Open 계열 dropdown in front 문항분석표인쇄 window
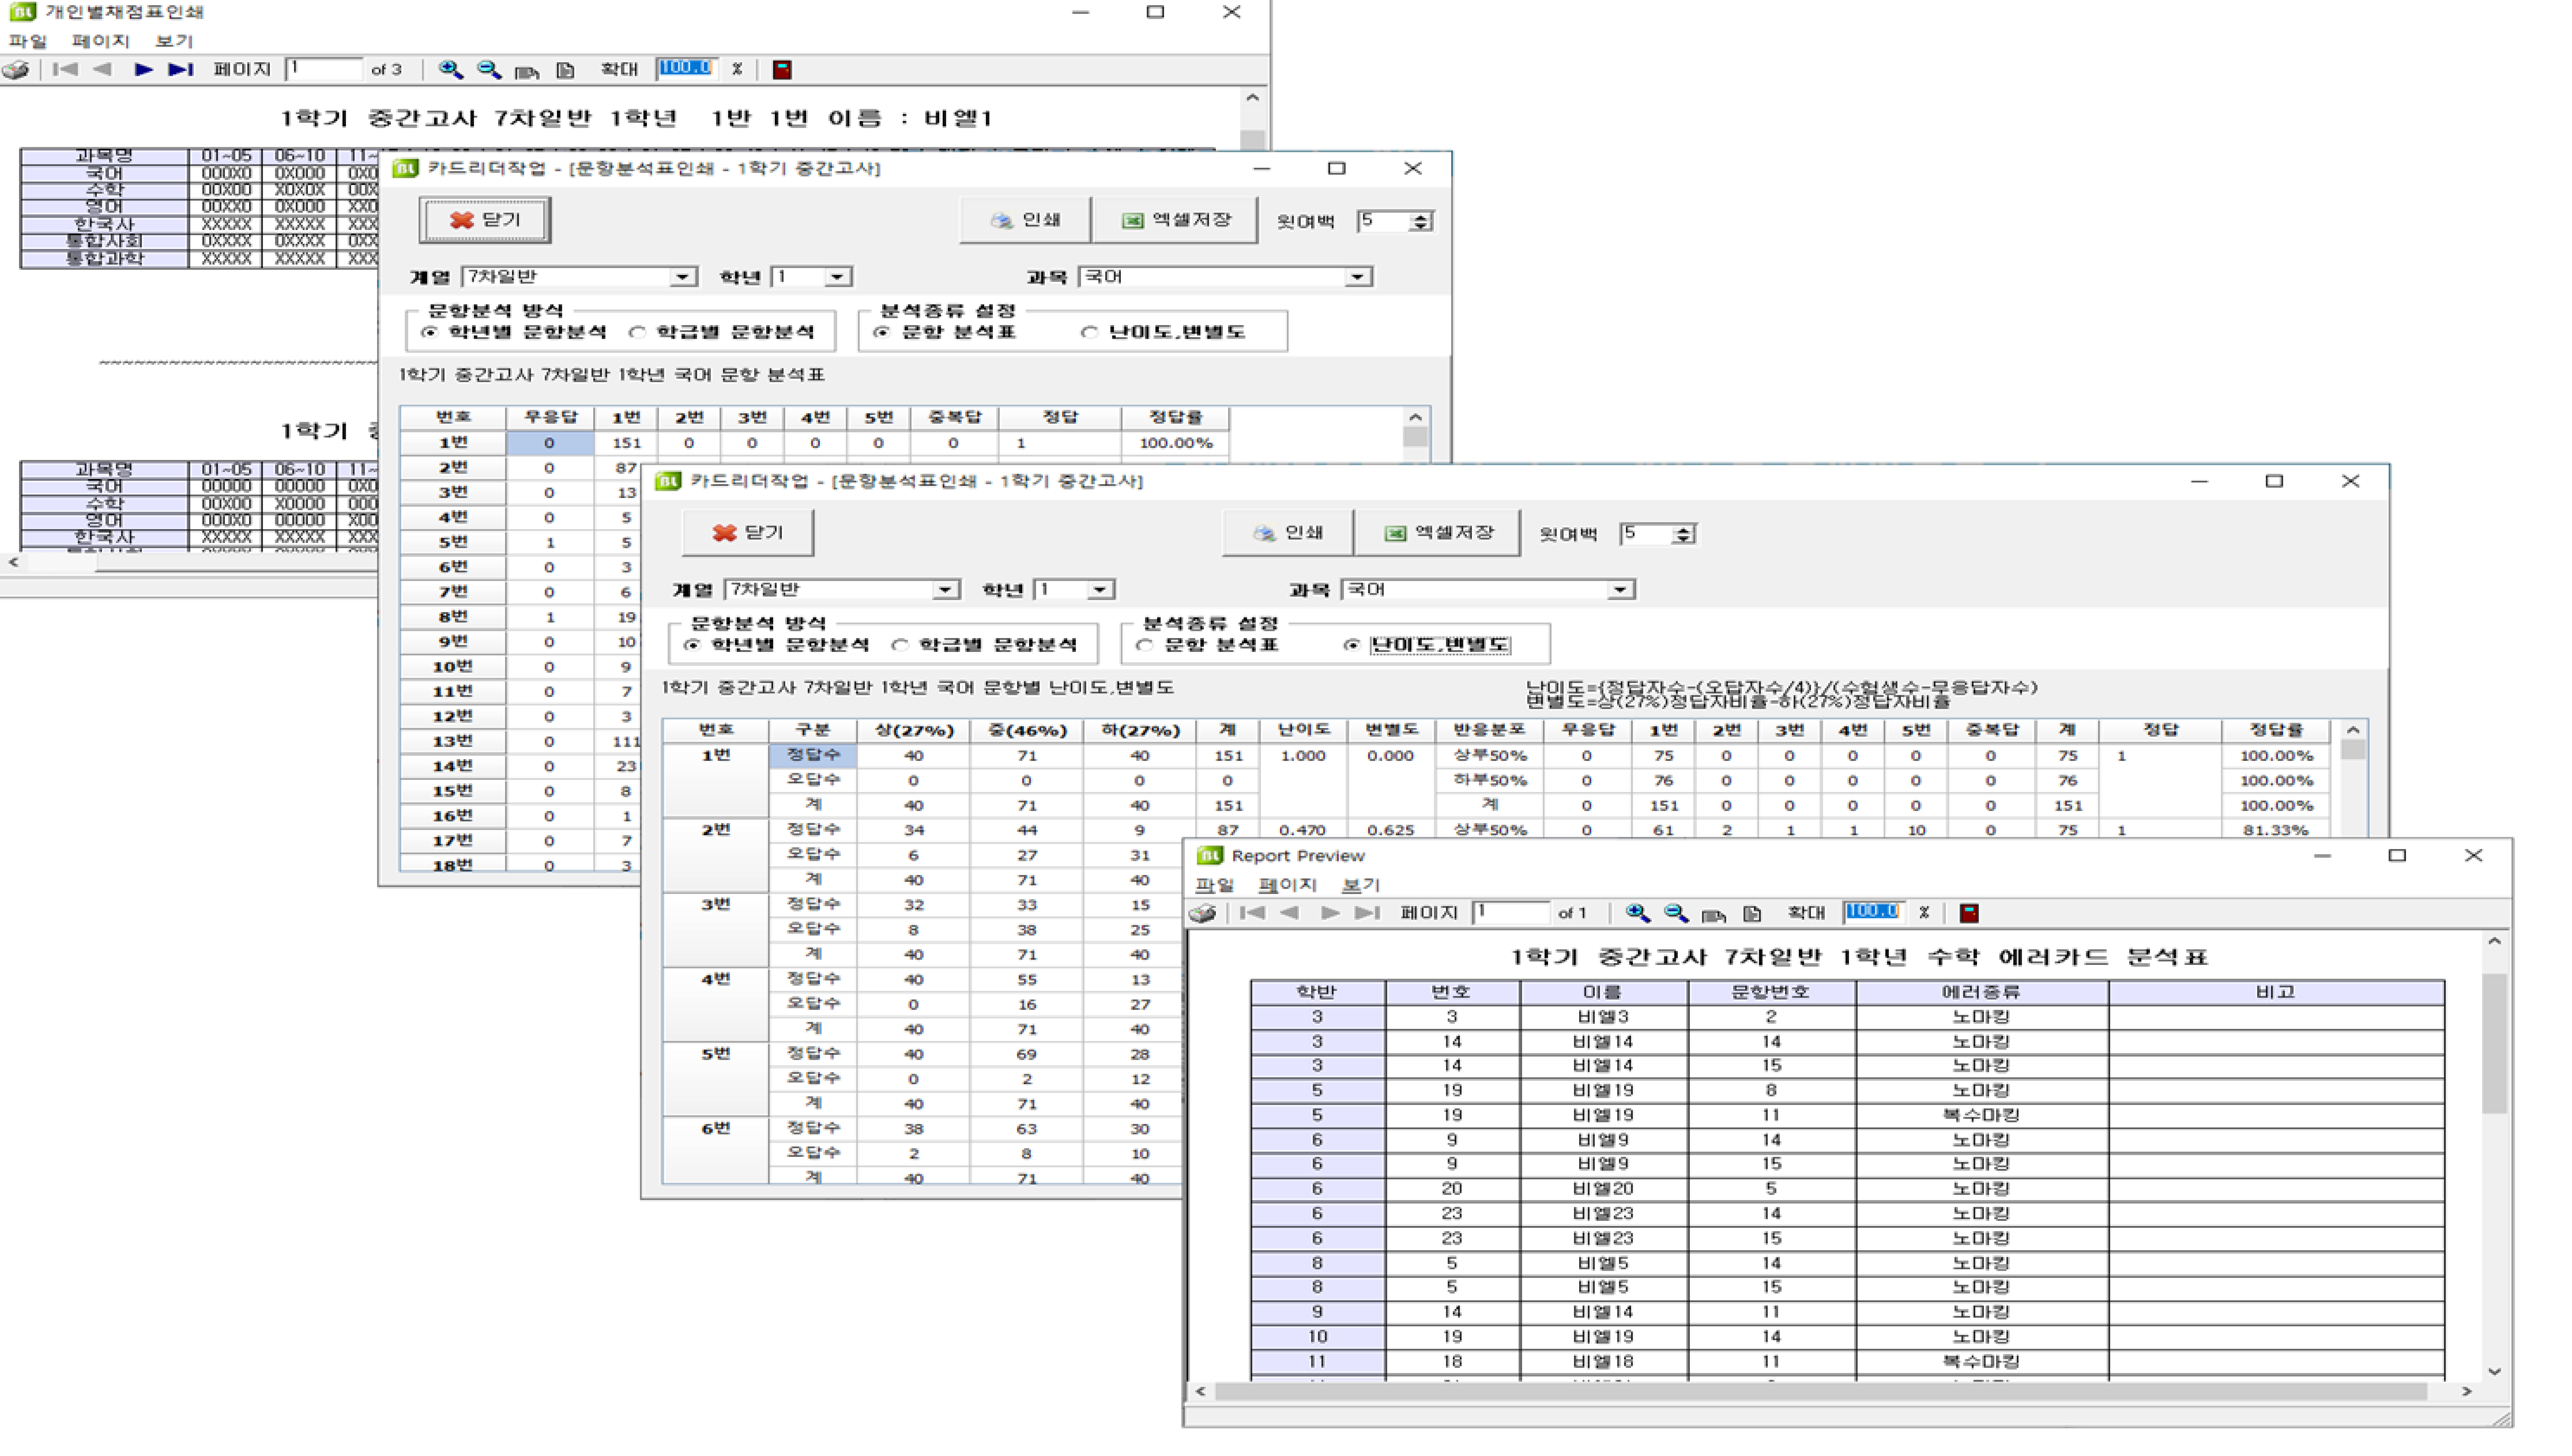This screenshot has height=1456, width=2572. click(x=945, y=590)
